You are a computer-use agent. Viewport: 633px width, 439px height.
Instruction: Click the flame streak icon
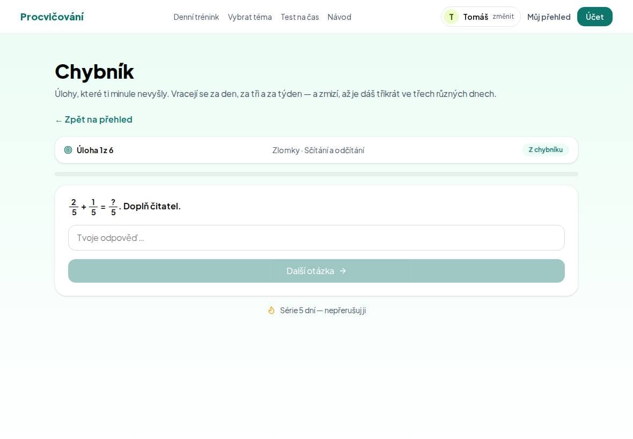[271, 310]
